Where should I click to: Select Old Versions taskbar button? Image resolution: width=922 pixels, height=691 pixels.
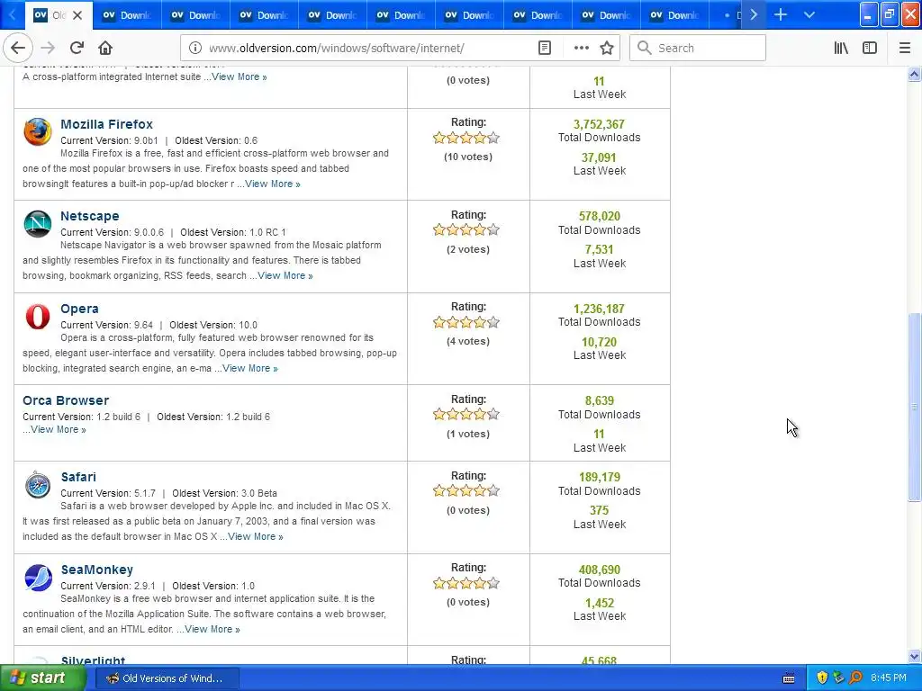tap(169, 678)
